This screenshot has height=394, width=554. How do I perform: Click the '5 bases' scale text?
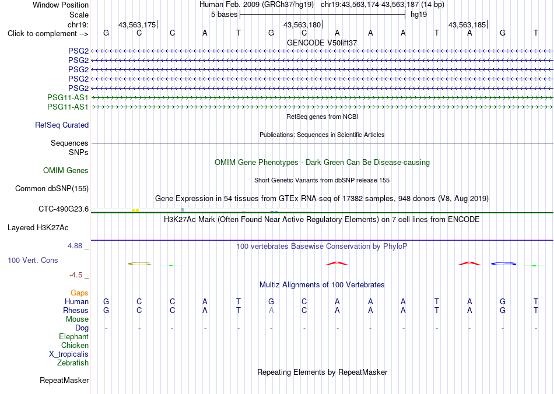tap(225, 15)
